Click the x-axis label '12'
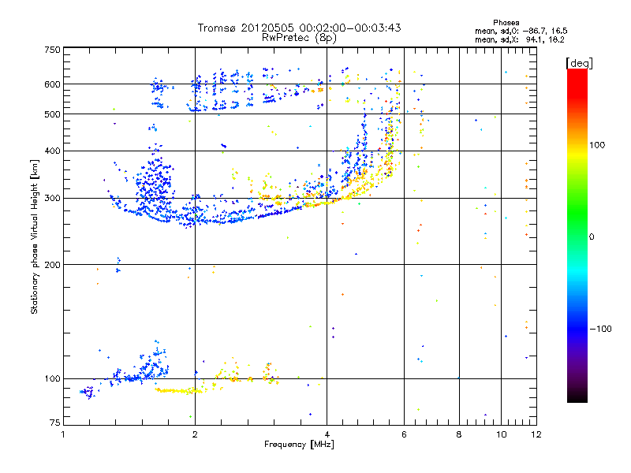The height and width of the screenshot is (473, 631). 536,434
